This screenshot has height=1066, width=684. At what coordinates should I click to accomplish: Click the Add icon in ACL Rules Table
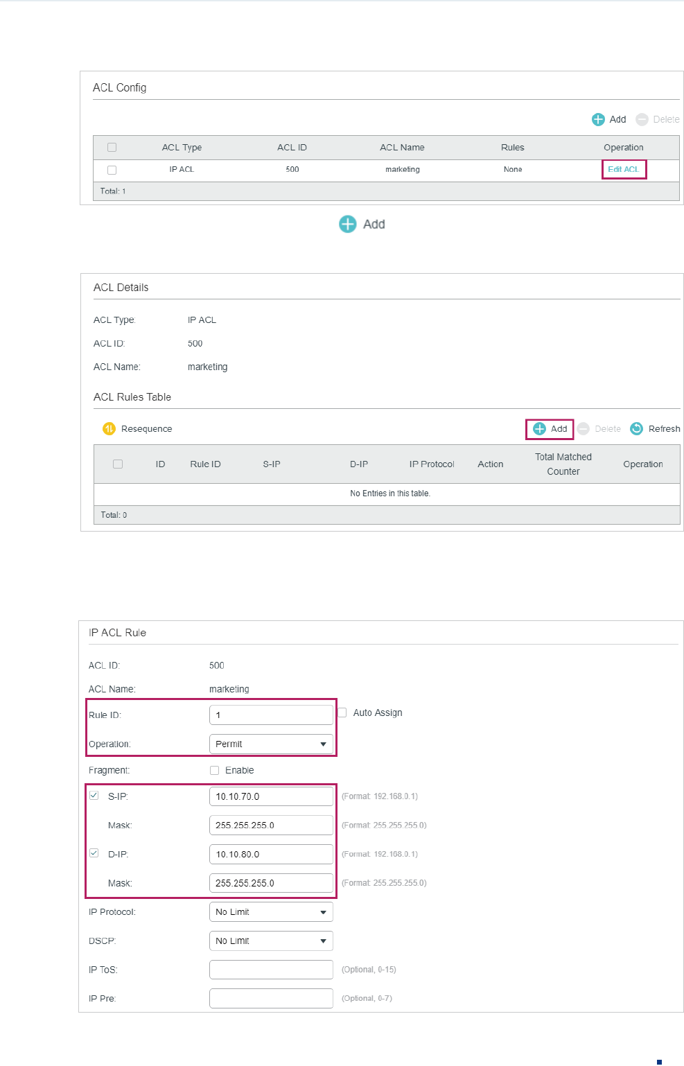(x=539, y=428)
